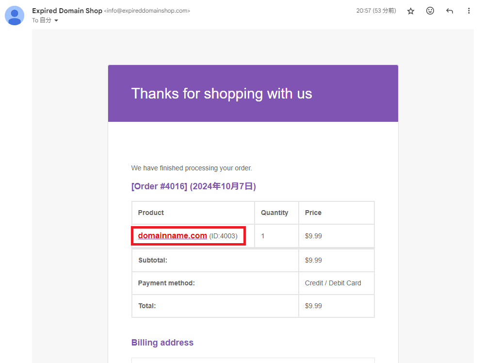
Task: Star this email from Expired Domain Shop
Action: 411,11
